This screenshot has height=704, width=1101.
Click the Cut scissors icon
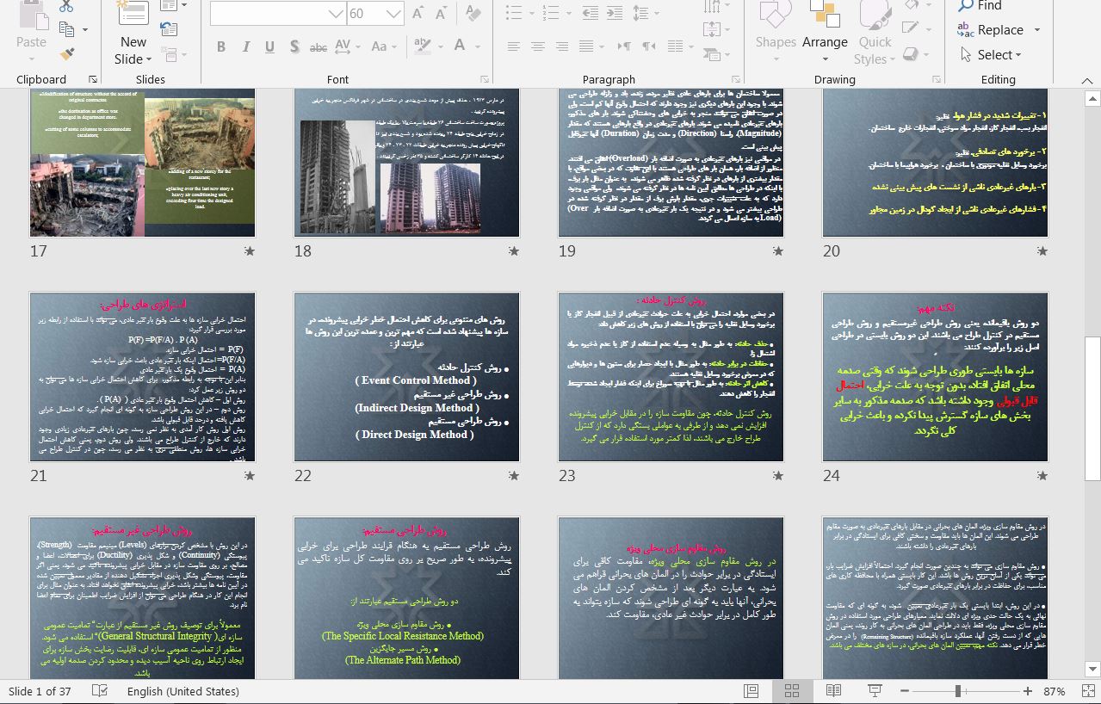point(66,6)
